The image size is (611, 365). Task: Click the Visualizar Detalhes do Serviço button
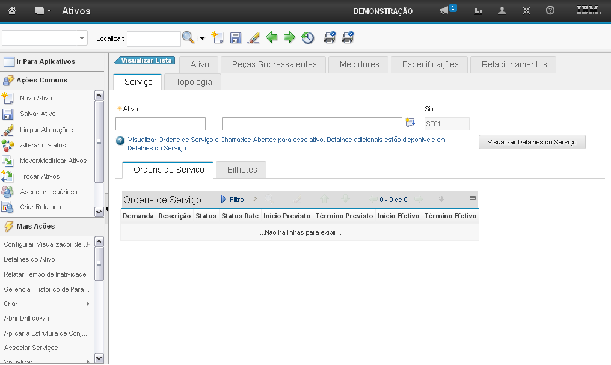(532, 143)
